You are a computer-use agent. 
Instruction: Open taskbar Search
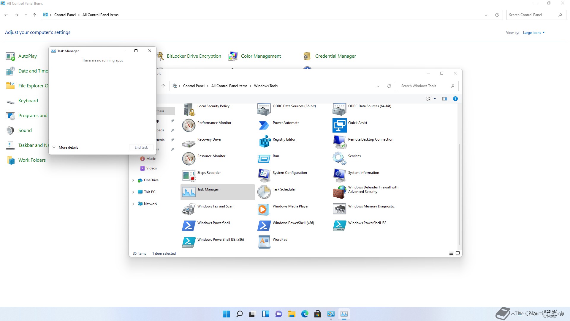(x=239, y=314)
